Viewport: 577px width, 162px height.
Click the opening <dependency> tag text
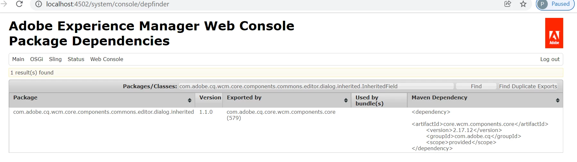(431, 112)
